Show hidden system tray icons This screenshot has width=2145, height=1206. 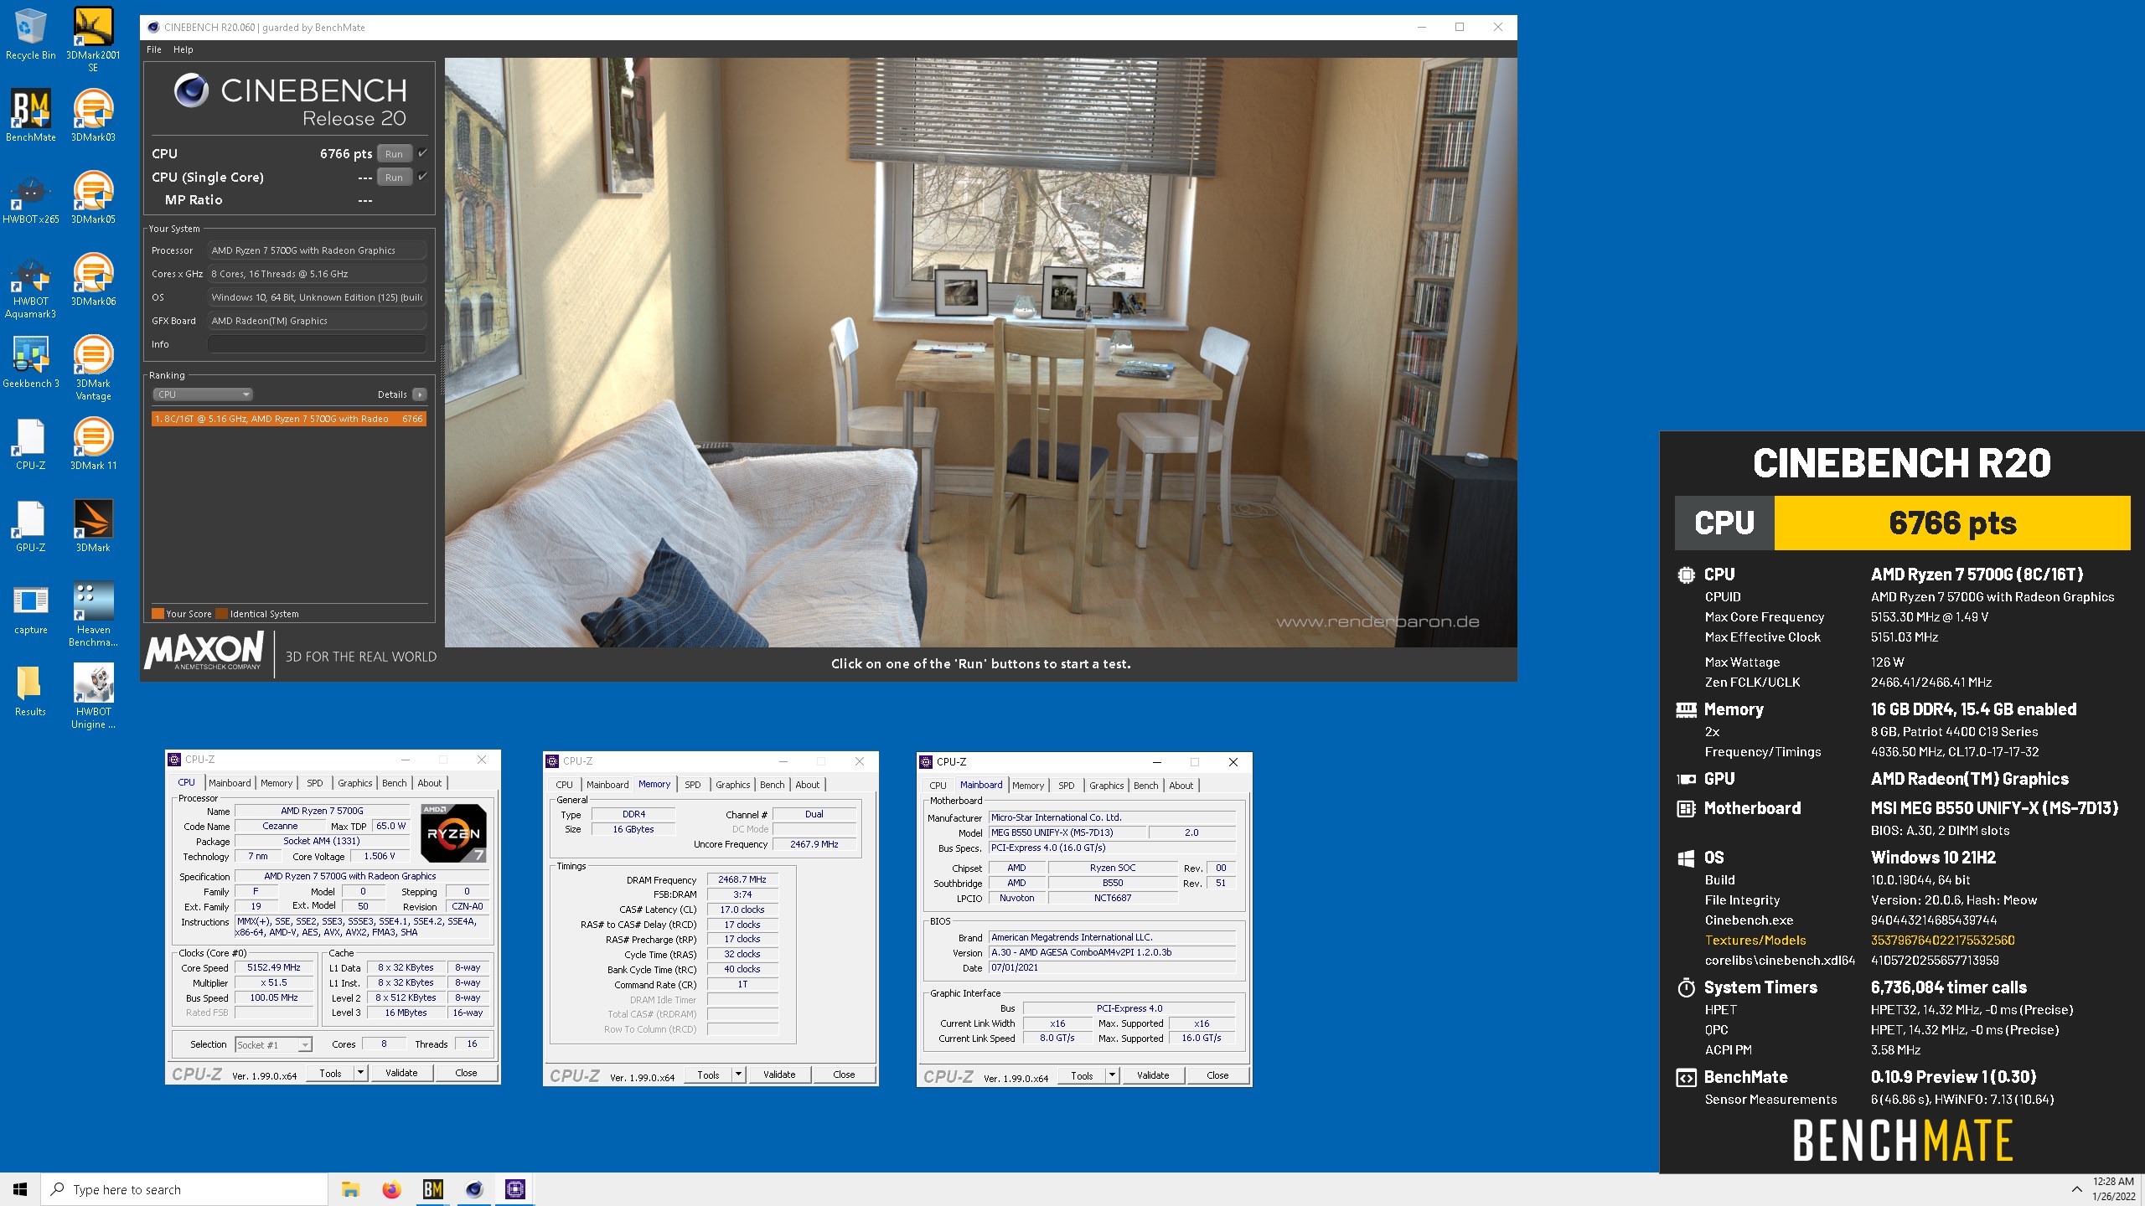[x=2076, y=1189]
